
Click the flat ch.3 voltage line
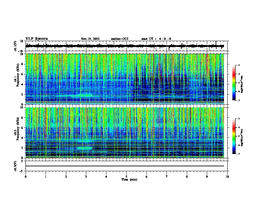pos(124,166)
